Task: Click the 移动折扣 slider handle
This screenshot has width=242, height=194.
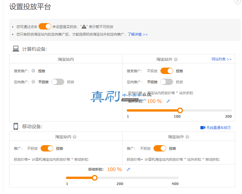Action: coord(95,178)
